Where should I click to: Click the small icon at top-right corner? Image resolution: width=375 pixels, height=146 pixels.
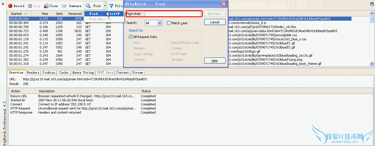[371, 4]
